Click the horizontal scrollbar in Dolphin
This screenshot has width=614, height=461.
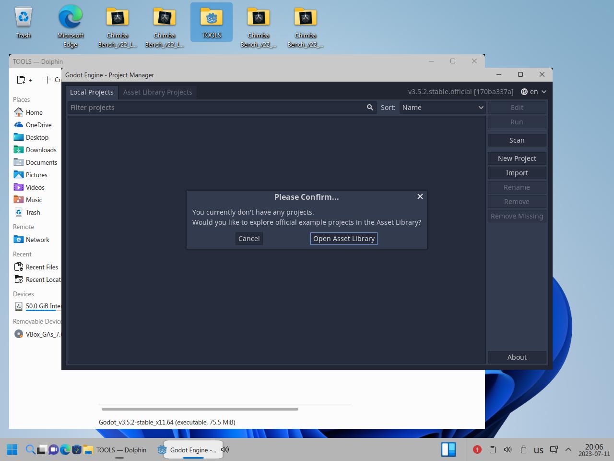200,409
